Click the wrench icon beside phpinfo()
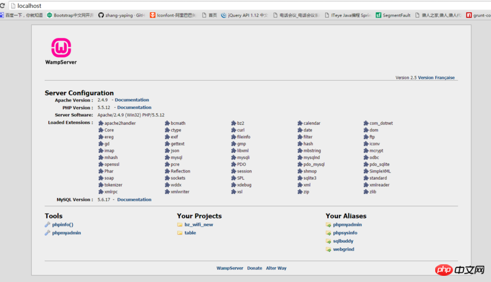Image resolution: width=491 pixels, height=282 pixels. [47, 224]
